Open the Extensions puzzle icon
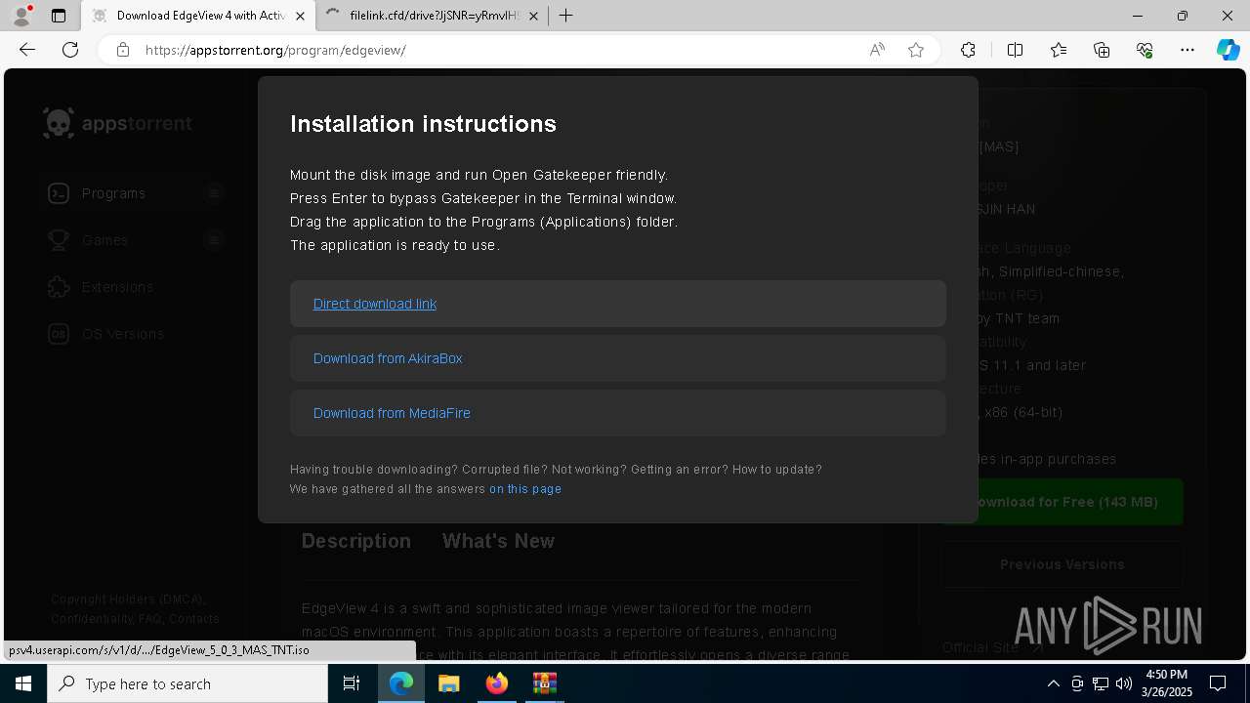1250x703 pixels. pyautogui.click(x=968, y=50)
